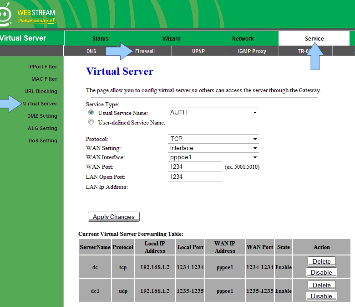Open the WAN Interface pppoe1 dropdown
The height and width of the screenshot is (307, 355).
213,157
